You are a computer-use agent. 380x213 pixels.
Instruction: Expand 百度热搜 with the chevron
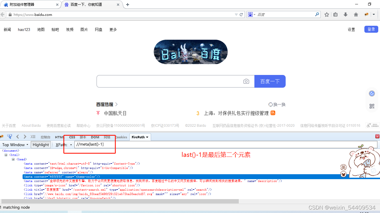pos(116,104)
